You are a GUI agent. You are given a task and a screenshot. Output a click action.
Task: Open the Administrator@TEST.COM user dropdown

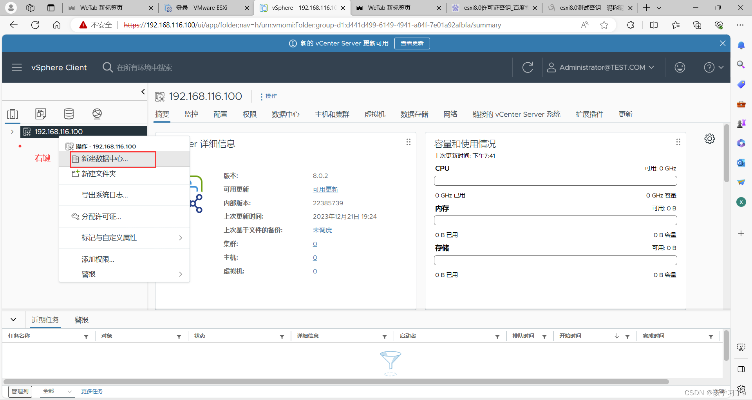tap(600, 67)
